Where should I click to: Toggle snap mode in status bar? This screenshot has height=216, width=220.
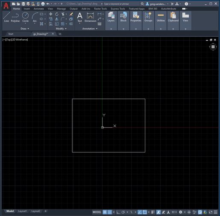click(110, 212)
